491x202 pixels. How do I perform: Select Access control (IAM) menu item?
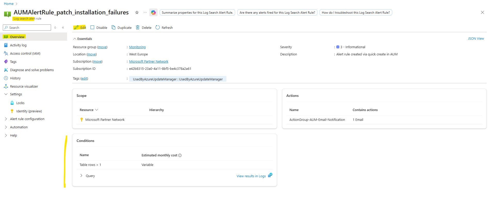point(34,53)
